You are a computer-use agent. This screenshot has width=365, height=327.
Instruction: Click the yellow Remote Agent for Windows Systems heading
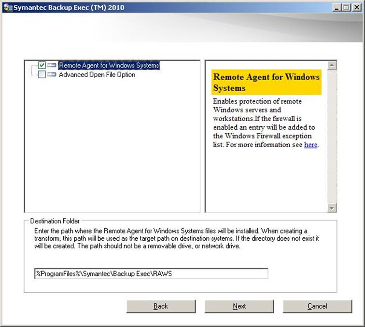[x=267, y=82]
